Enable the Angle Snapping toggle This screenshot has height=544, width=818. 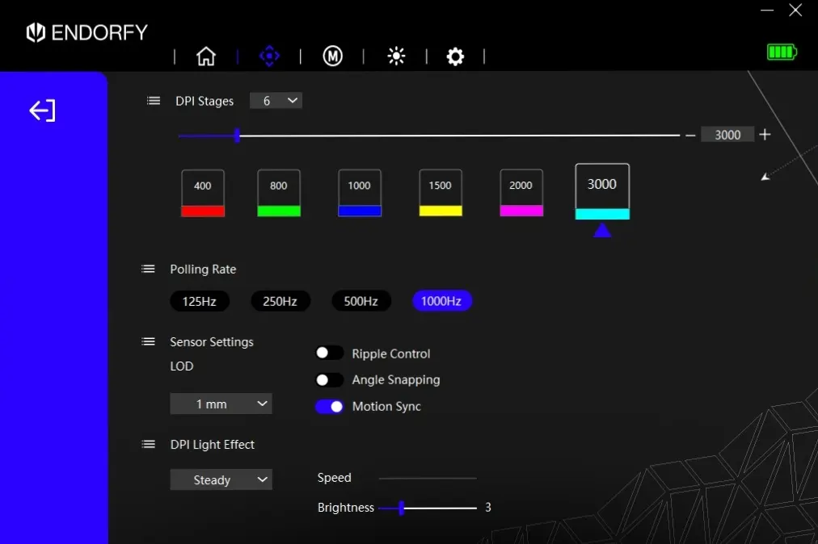[x=329, y=379]
